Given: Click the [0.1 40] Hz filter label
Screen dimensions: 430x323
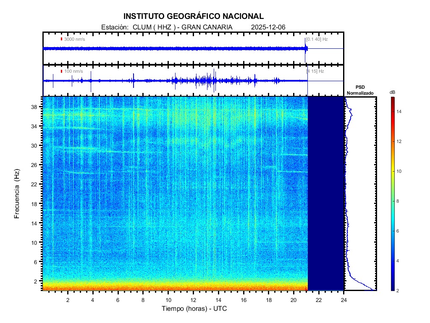Looking at the screenshot, I should tap(317, 39).
